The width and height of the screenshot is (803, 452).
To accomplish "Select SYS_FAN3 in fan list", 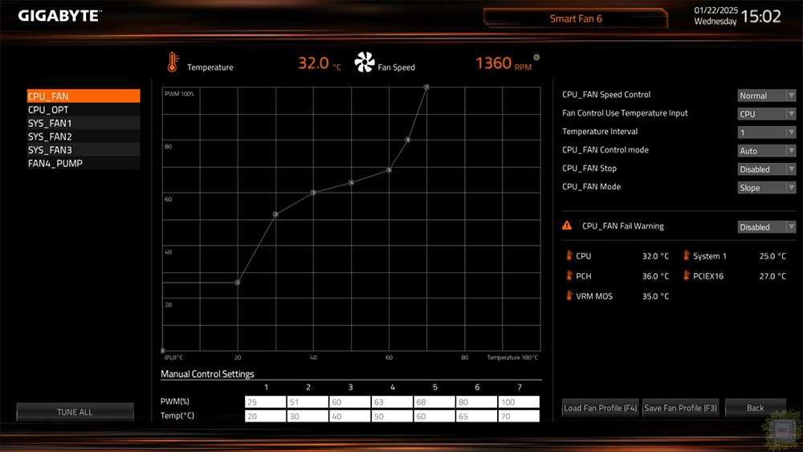I will [84, 149].
